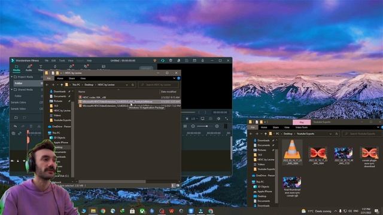
Task: Open File Explorer from the taskbar
Action: point(93,211)
